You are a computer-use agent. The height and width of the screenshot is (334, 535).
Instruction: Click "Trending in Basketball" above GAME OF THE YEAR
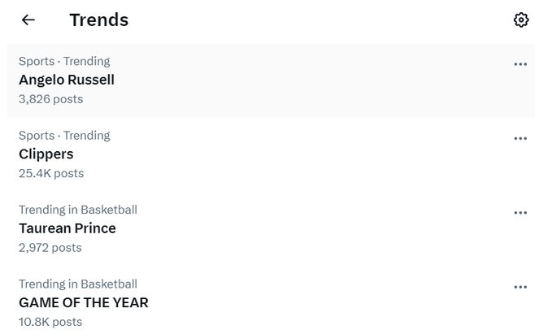[78, 284]
